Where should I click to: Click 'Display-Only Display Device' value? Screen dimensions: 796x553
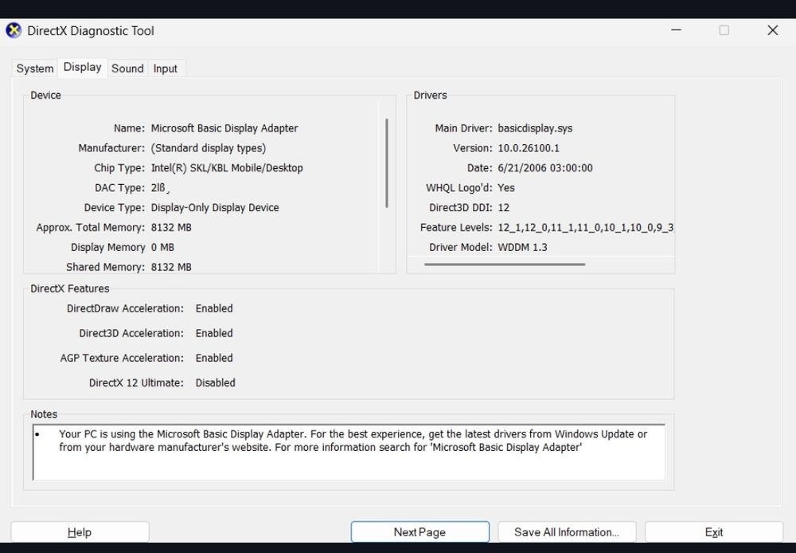215,207
